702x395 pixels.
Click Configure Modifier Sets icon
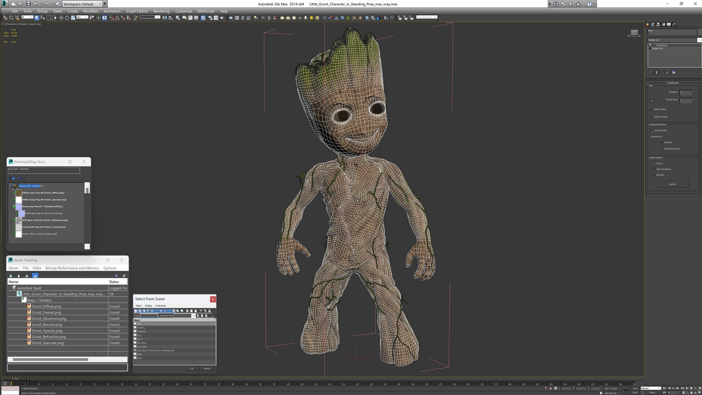coord(674,72)
